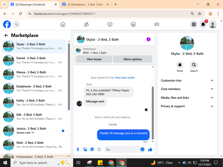The image size is (223, 167).
Task: Click Skylar's listing photo in right panel
Action: (x=187, y=43)
